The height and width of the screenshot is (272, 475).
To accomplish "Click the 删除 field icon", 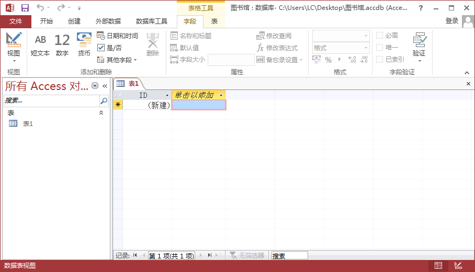I will pos(153,44).
